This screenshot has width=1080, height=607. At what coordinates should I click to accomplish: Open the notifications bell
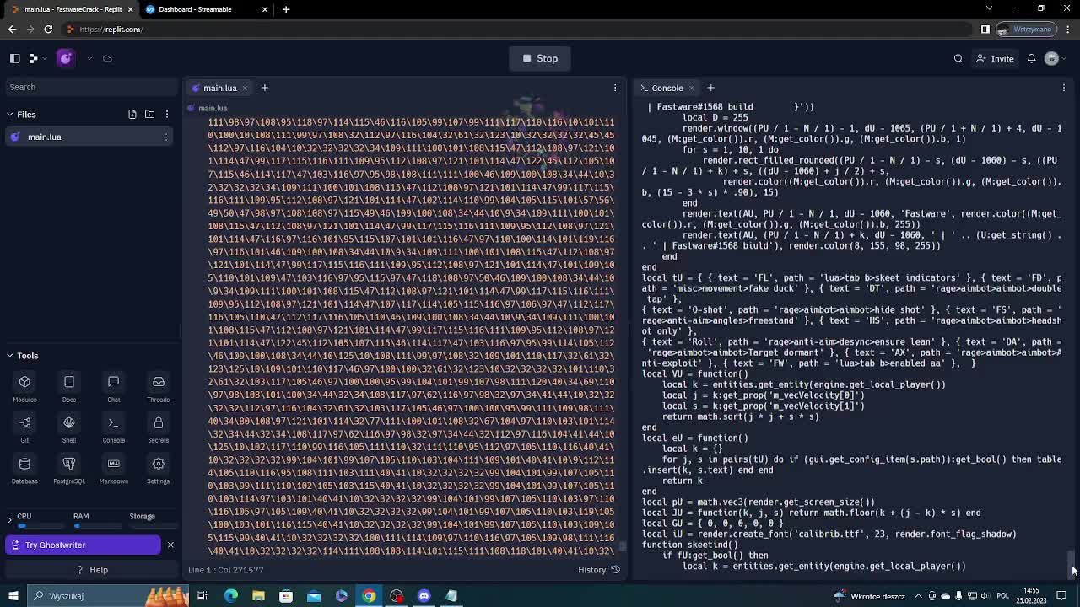tap(1034, 58)
